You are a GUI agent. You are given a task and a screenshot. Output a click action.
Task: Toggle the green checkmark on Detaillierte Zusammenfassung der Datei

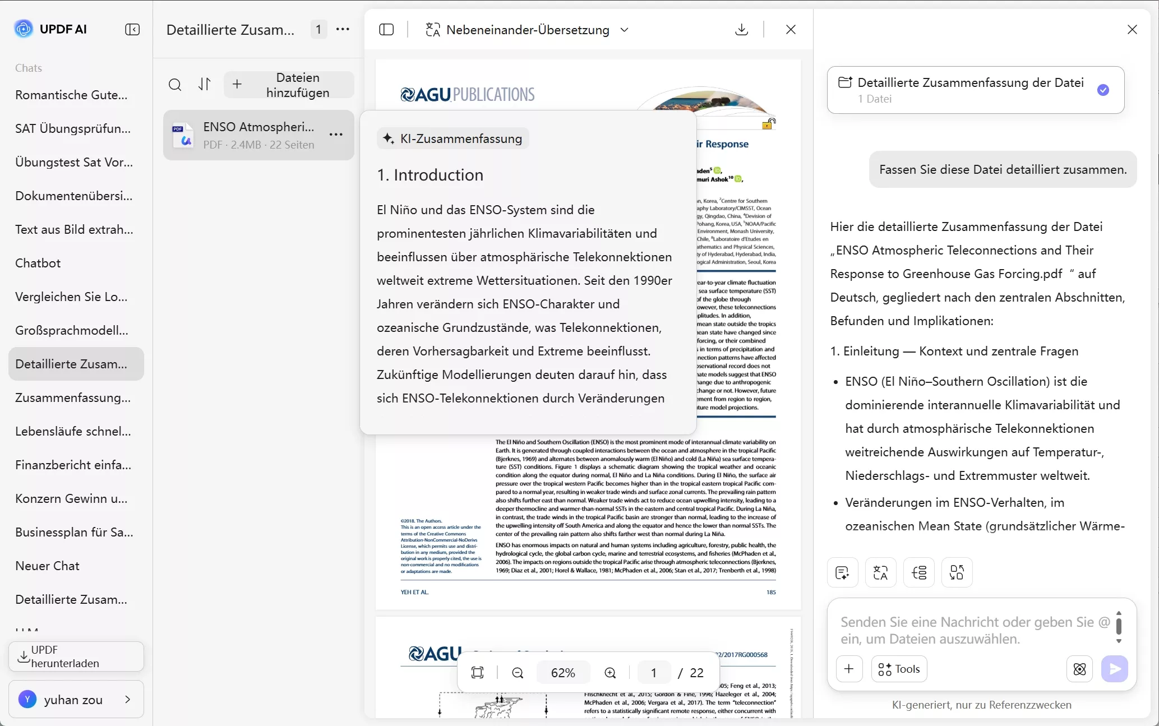[x=1103, y=90]
